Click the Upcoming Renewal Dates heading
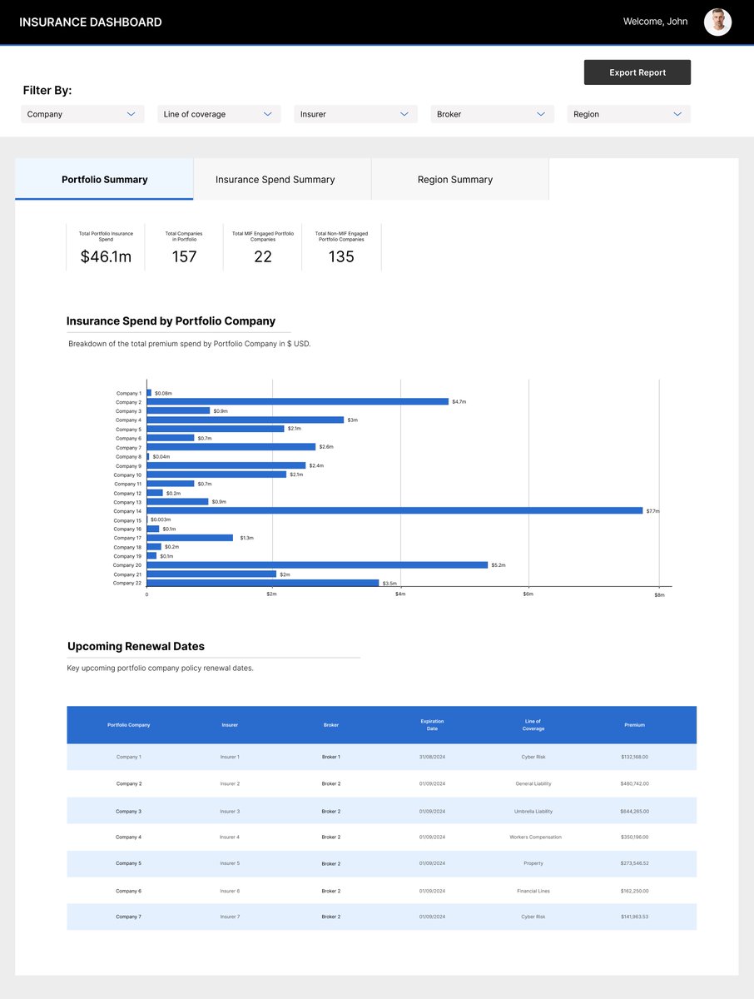This screenshot has width=754, height=999. [x=136, y=646]
